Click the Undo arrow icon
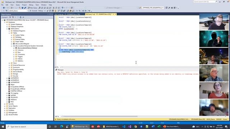This screenshot has width=230, height=129. coord(63,8)
